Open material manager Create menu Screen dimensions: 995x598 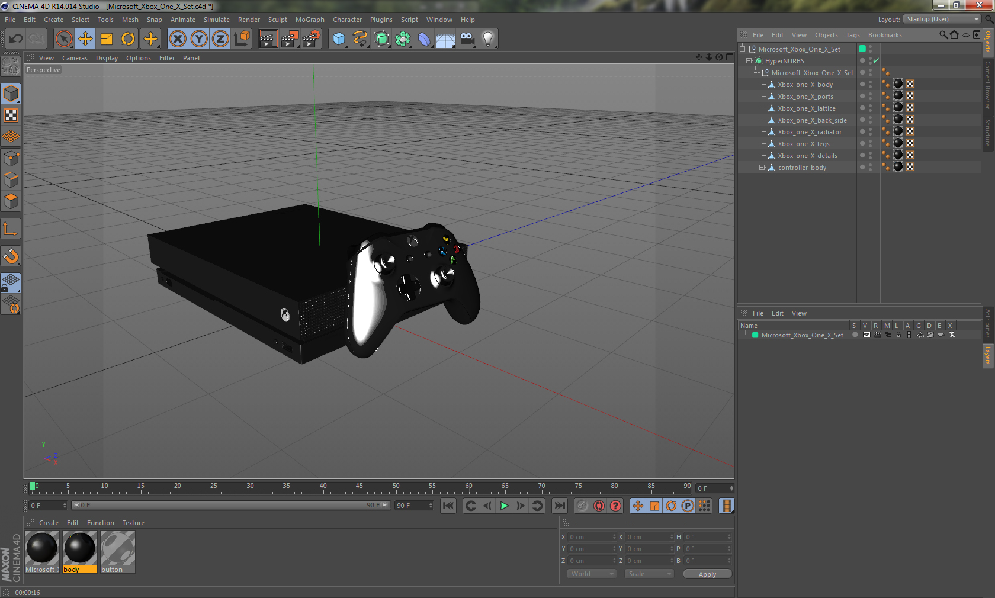(x=49, y=523)
